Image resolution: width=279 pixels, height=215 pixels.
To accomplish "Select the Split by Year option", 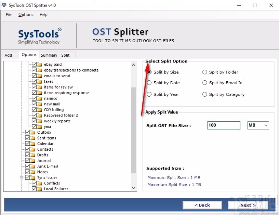I will tap(149, 94).
